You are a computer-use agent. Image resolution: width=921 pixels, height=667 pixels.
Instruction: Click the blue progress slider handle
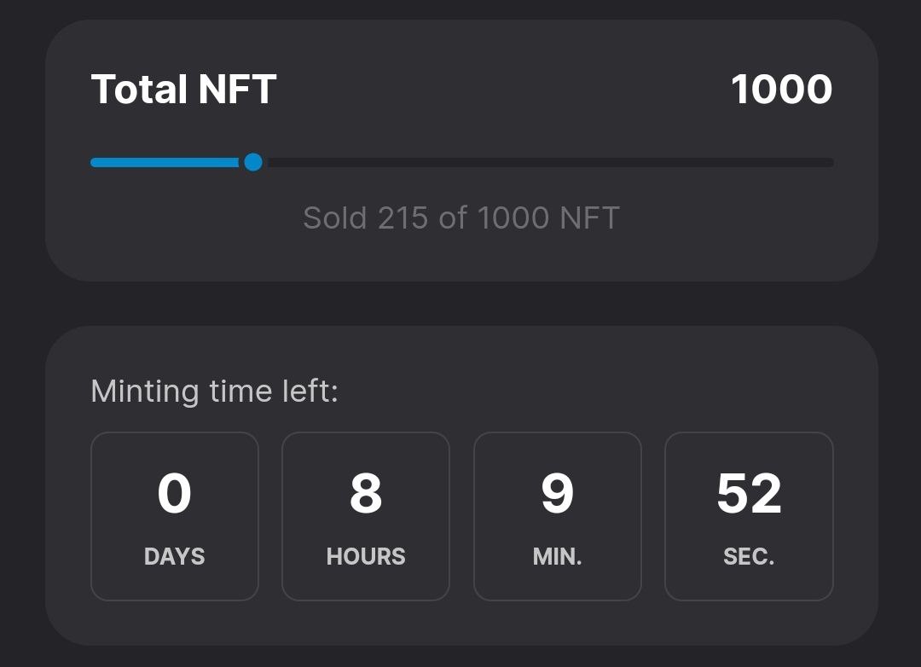click(x=253, y=162)
